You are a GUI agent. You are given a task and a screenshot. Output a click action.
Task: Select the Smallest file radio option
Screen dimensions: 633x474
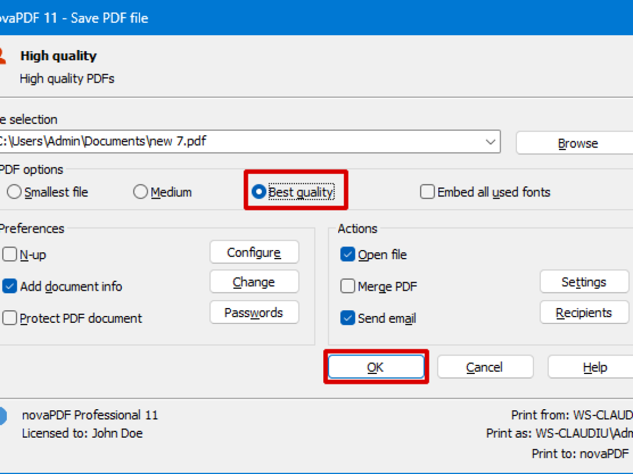pos(14,193)
